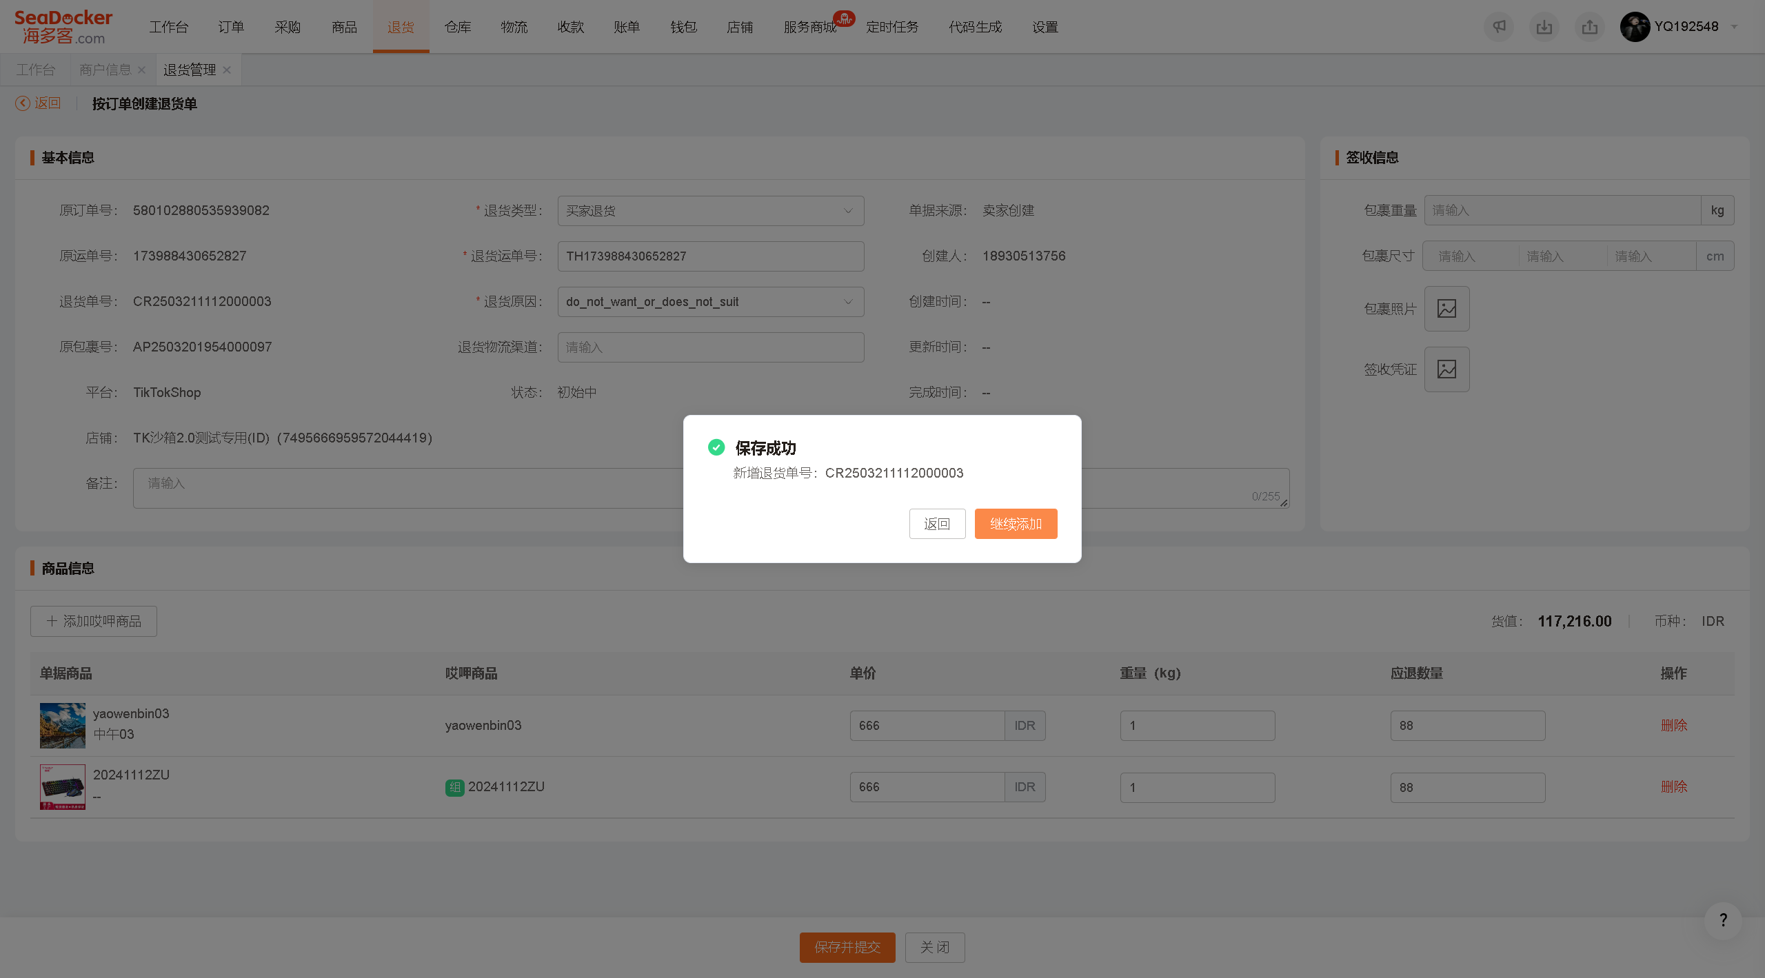
Task: Click the yaowenbin03 product thumbnail
Action: pyautogui.click(x=63, y=726)
